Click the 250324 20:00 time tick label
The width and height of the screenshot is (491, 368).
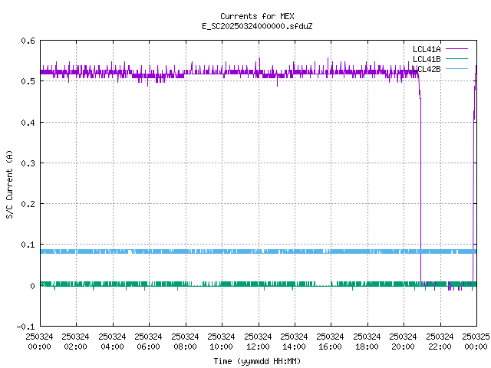(403, 342)
